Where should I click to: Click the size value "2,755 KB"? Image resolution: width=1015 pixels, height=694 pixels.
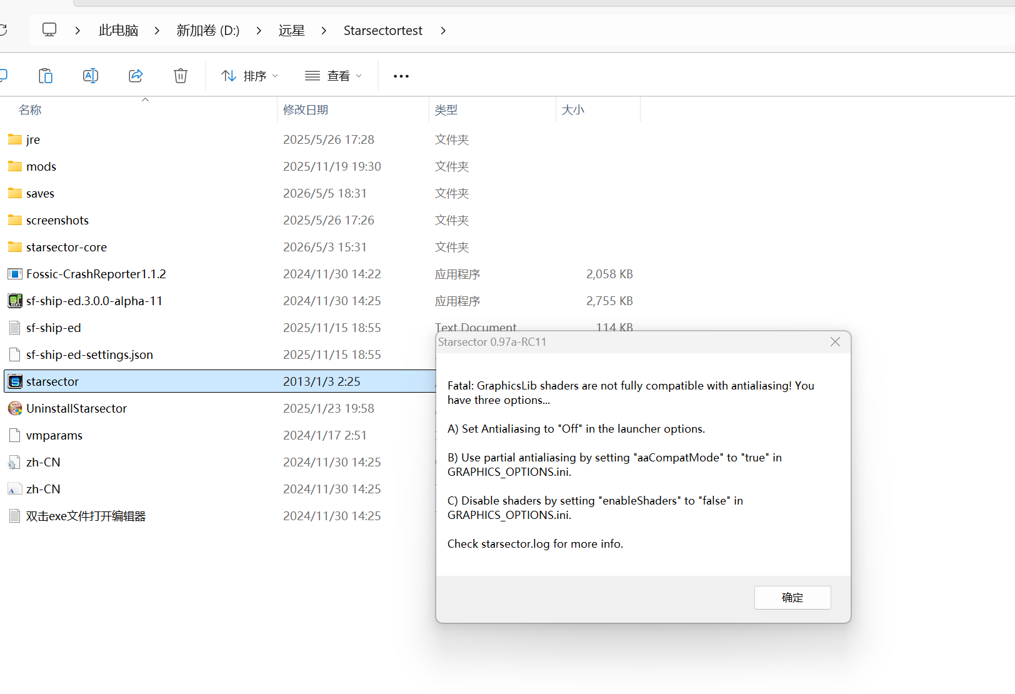tap(609, 301)
